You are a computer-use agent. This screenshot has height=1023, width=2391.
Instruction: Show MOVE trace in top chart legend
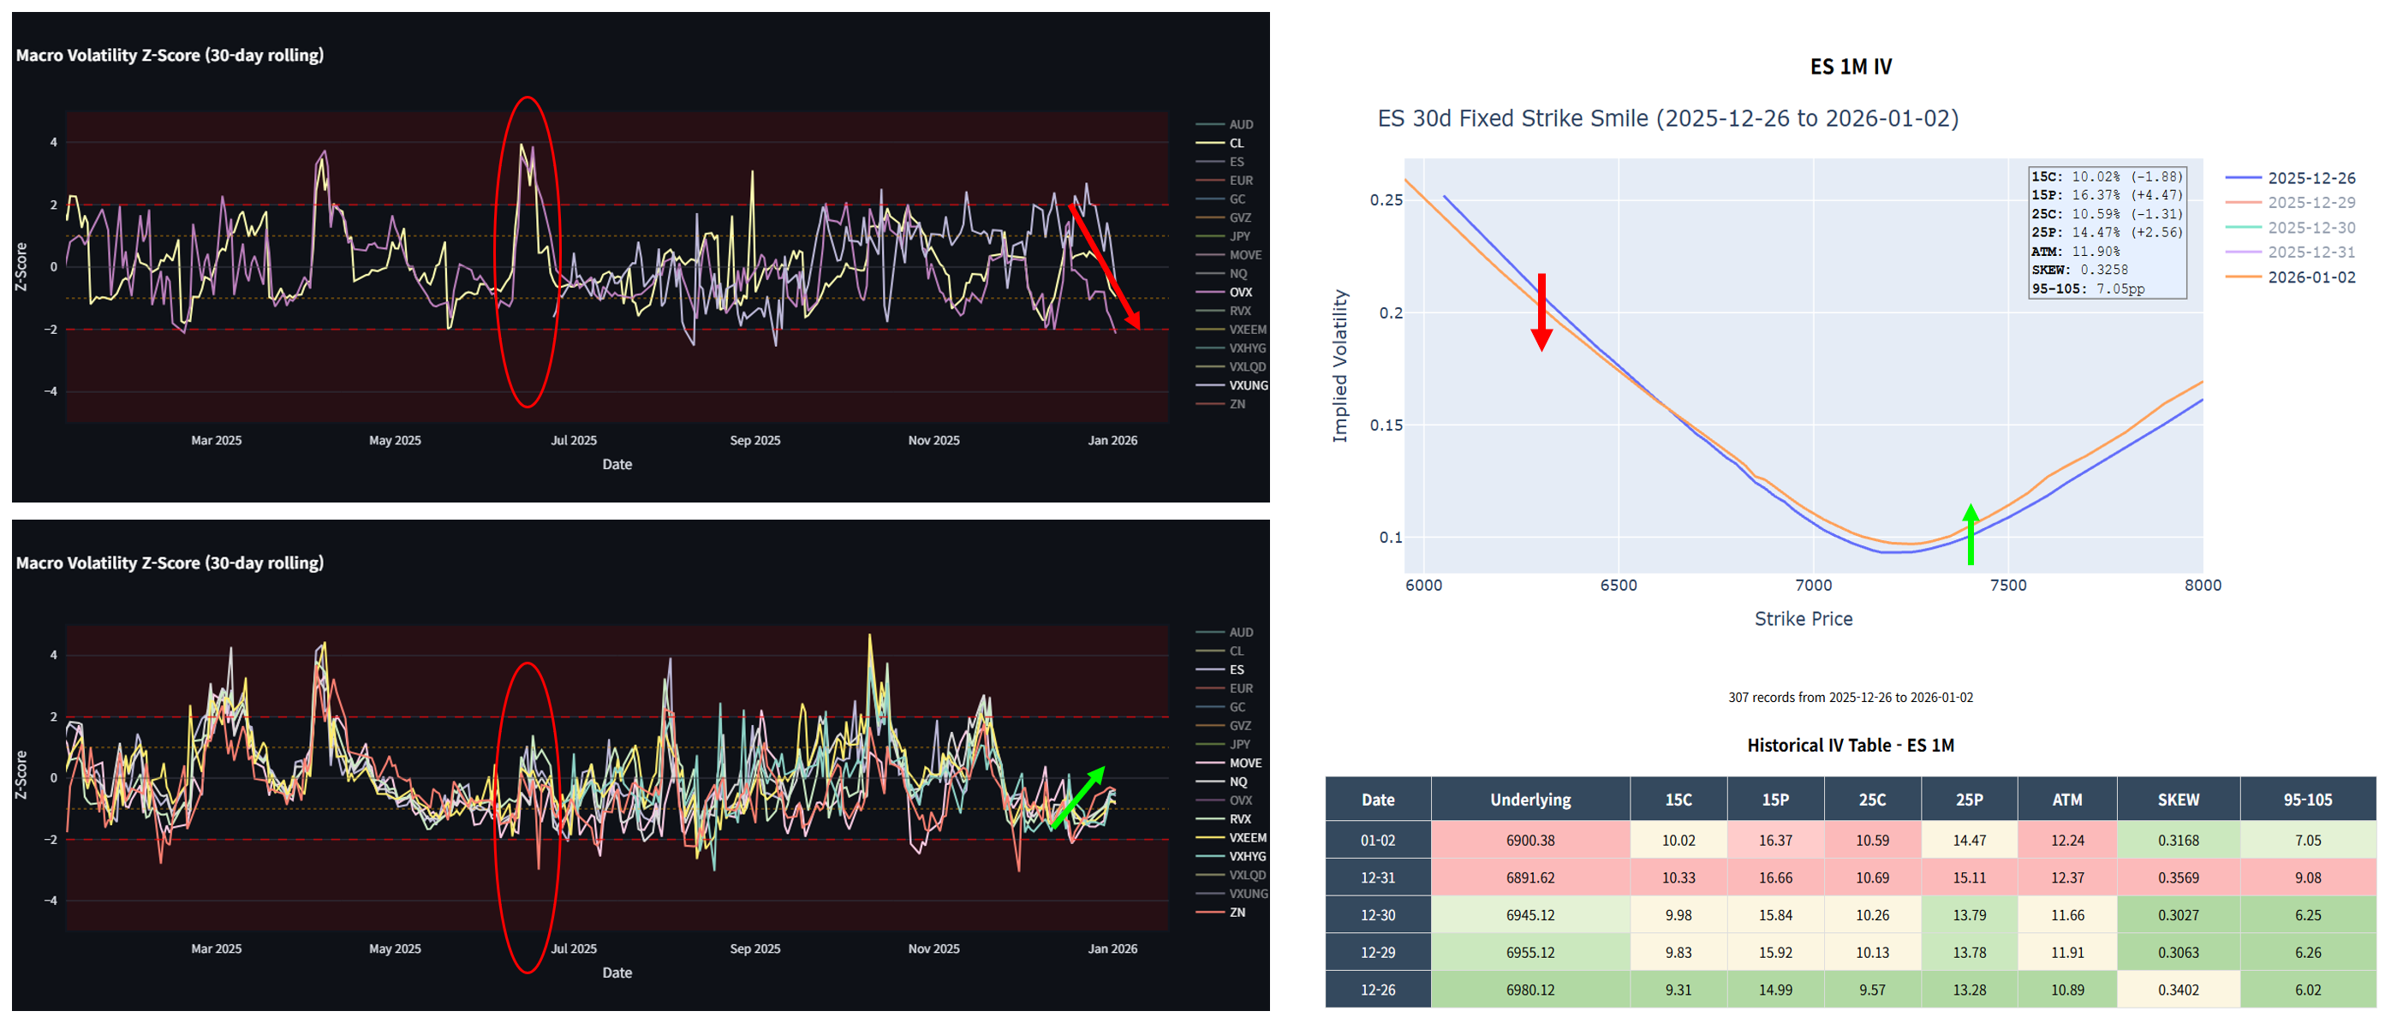coord(1229,255)
